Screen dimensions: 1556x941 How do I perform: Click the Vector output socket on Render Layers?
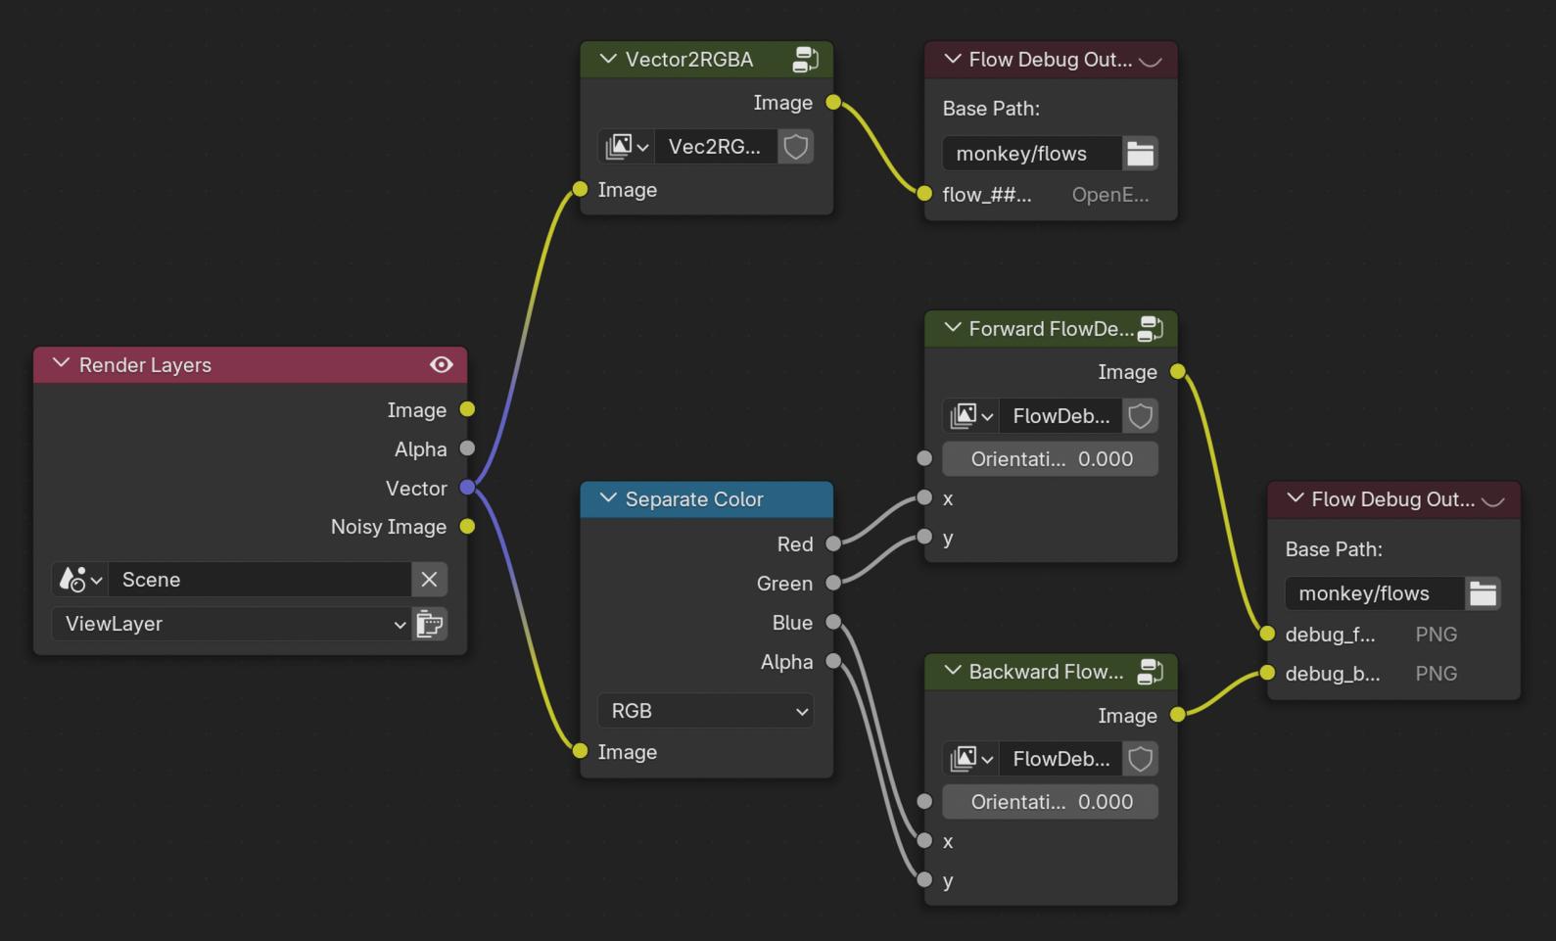click(x=467, y=488)
